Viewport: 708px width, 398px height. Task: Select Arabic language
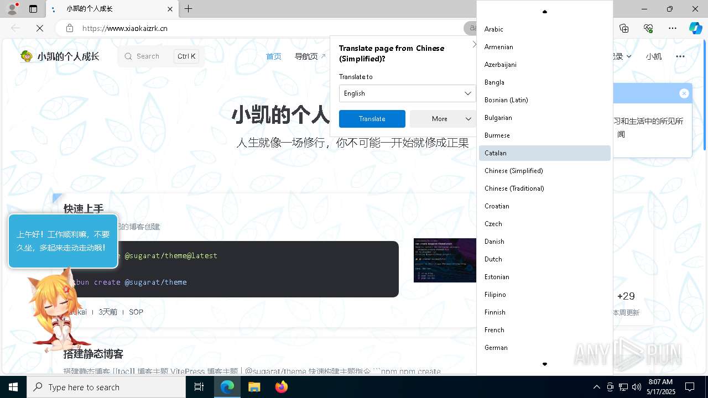545,29
